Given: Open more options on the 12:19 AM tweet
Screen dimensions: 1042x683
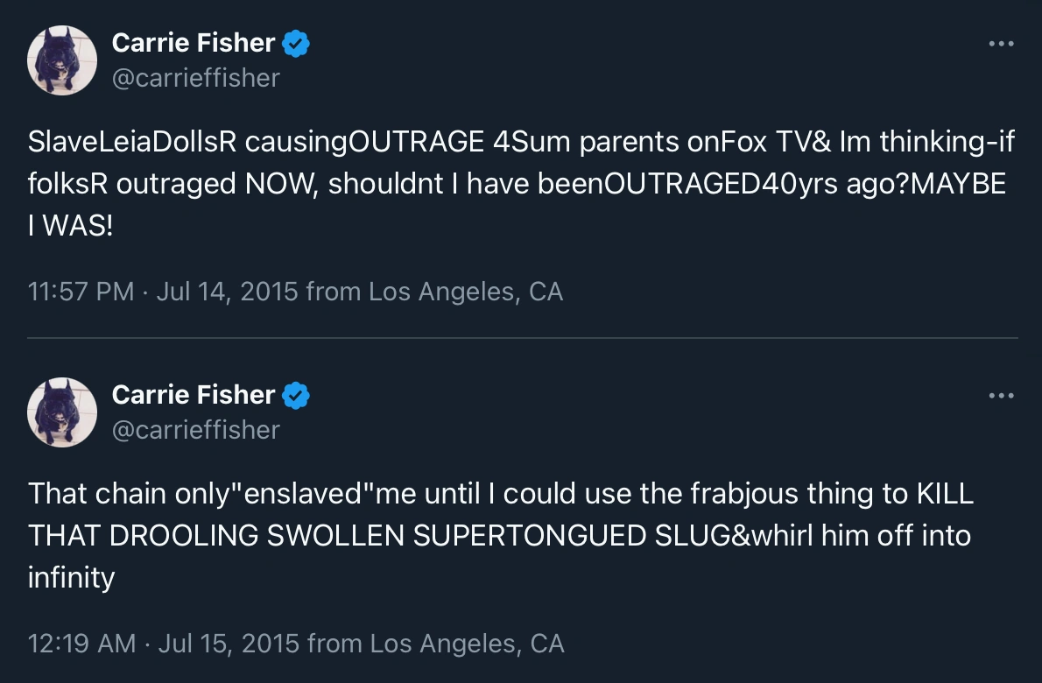Looking at the screenshot, I should [1001, 396].
